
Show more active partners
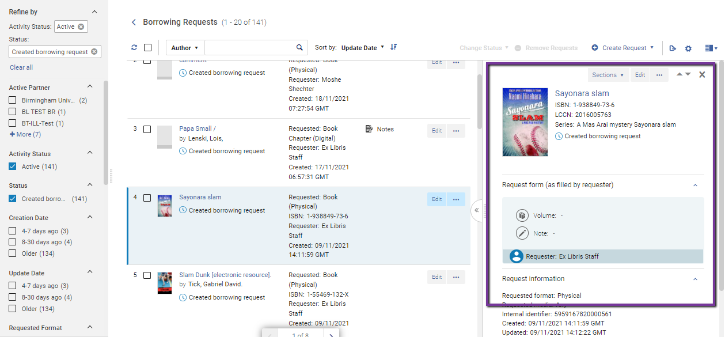(25, 134)
